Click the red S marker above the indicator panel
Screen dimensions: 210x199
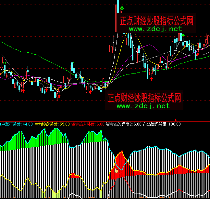click(176, 119)
